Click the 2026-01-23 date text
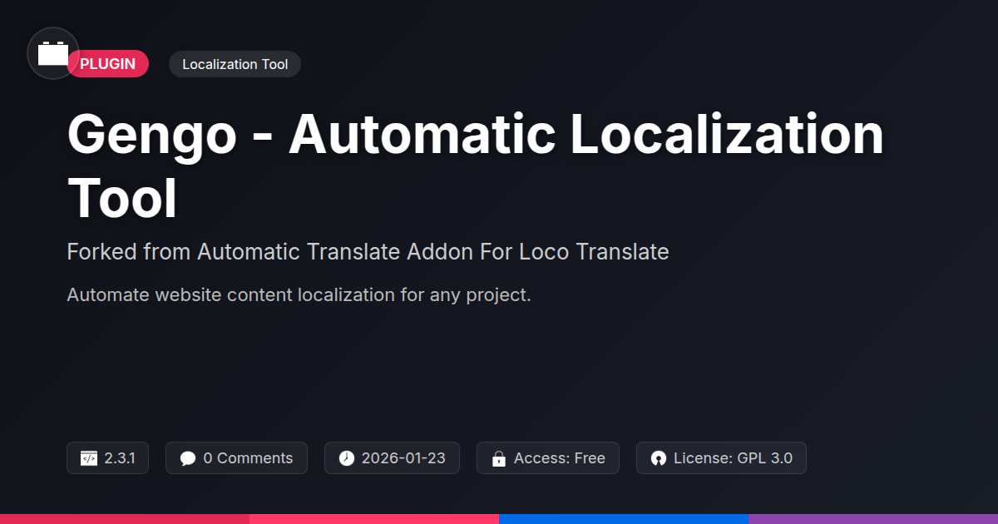Screen dimensions: 998x524 [403, 458]
